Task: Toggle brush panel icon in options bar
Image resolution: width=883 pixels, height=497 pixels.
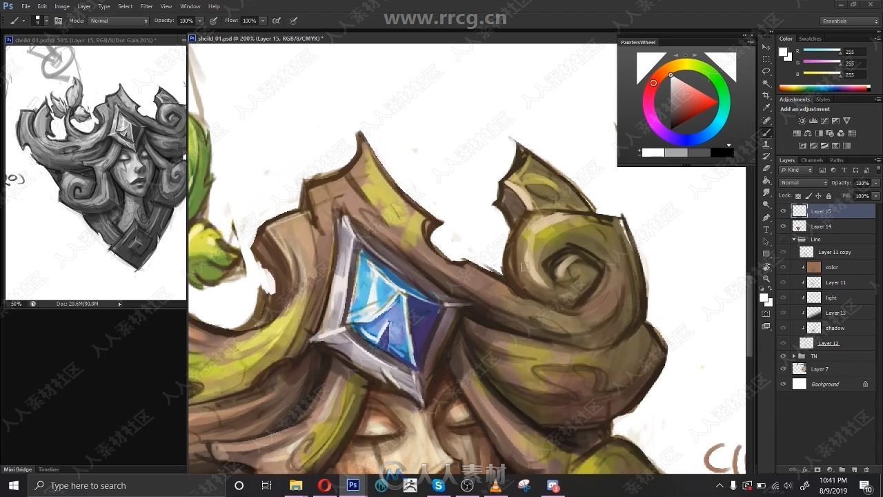Action: click(x=58, y=21)
